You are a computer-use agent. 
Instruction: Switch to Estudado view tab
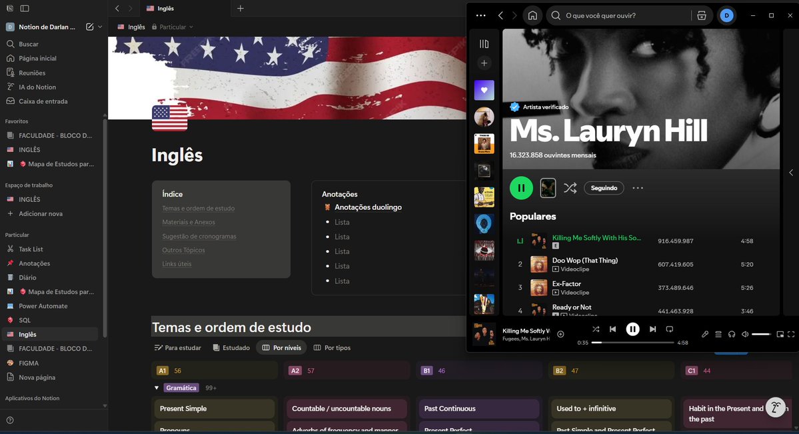point(231,348)
